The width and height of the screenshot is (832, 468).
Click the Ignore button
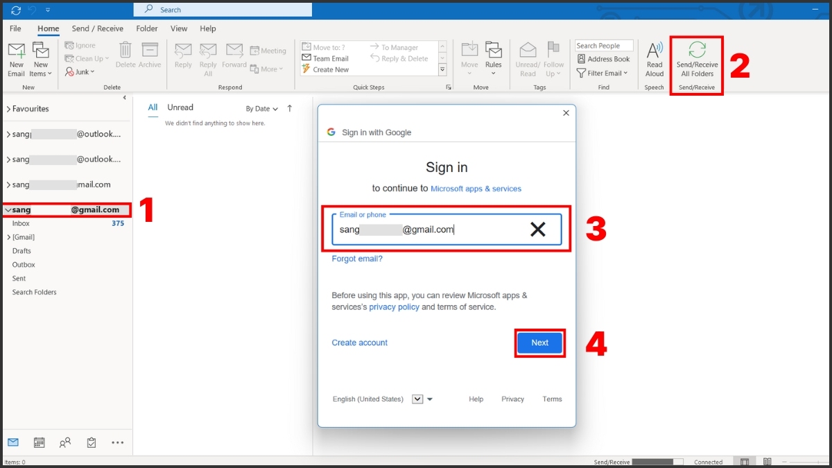click(80, 46)
